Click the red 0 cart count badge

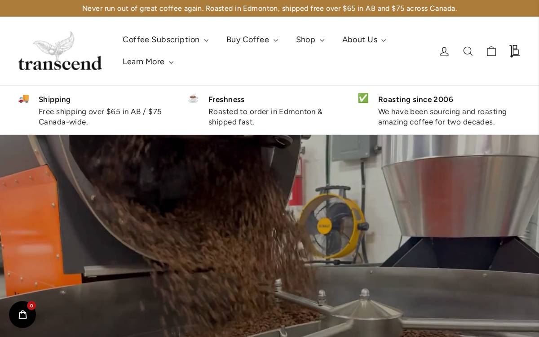click(31, 306)
